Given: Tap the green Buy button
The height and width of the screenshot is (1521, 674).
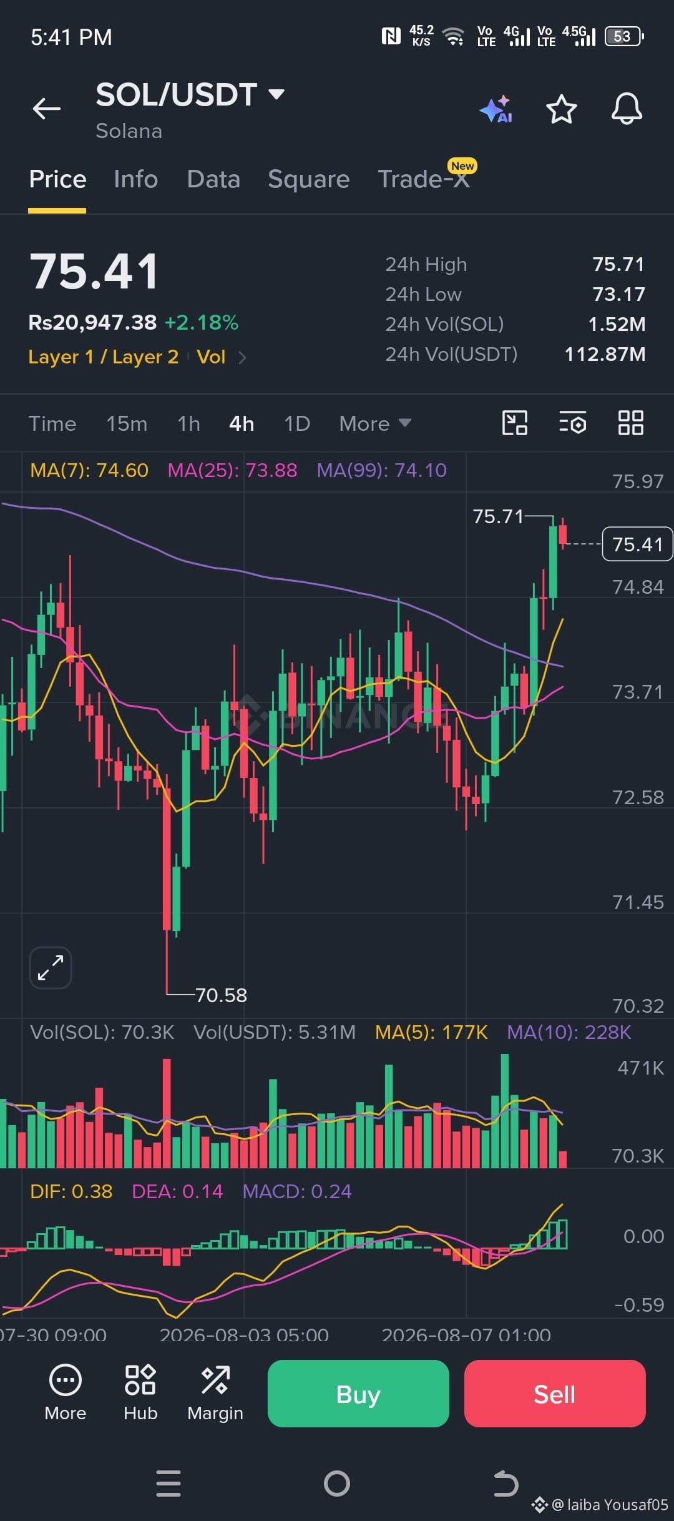Looking at the screenshot, I should click(x=358, y=1394).
